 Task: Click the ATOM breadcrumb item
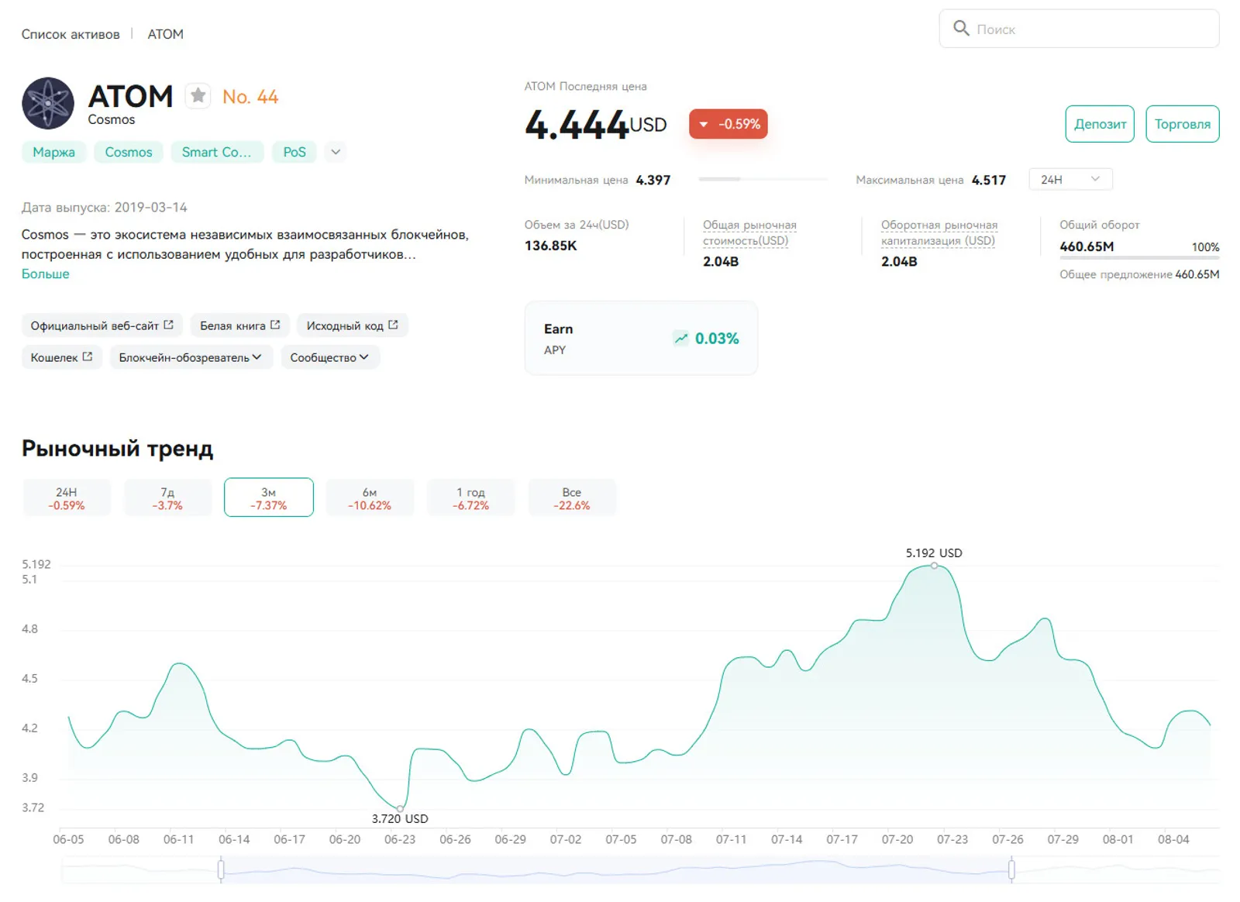165,34
